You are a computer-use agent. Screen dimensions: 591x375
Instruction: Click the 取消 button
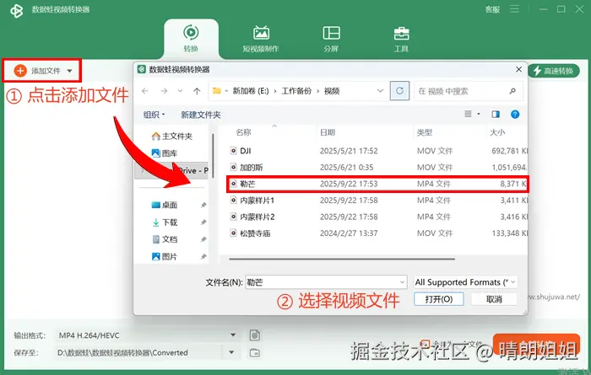[494, 299]
